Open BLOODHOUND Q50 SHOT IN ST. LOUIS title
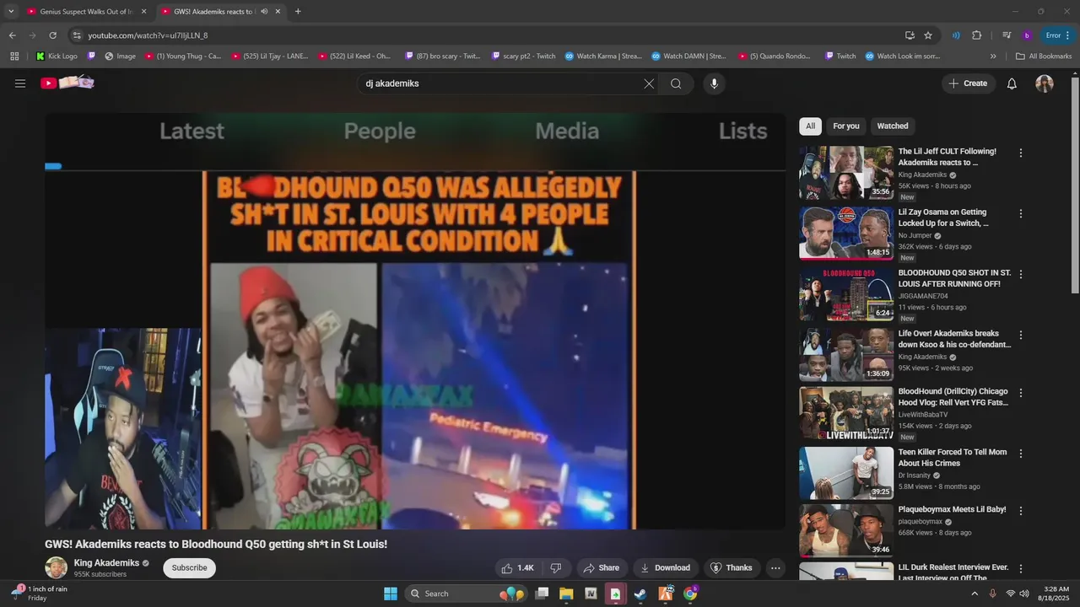Screen dimensions: 1080x607 point(954,278)
